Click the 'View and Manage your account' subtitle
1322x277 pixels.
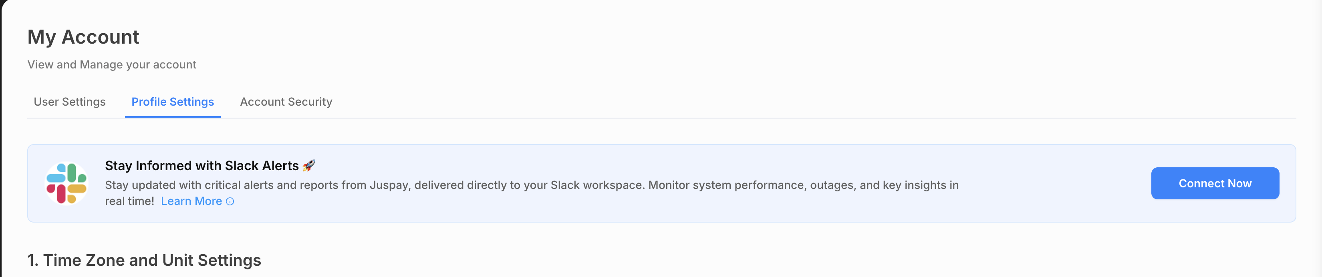[x=112, y=64]
